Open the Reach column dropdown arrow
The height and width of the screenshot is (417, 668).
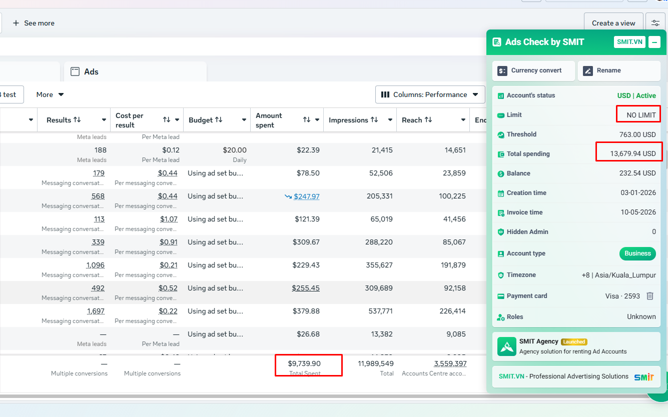[463, 120]
